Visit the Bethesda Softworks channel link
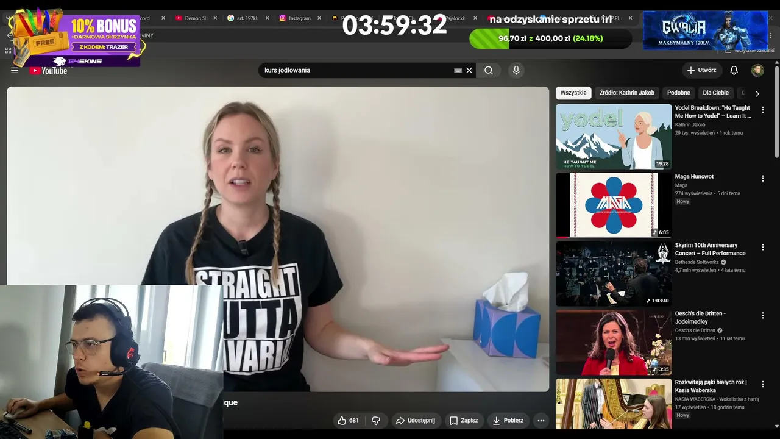 [697, 262]
